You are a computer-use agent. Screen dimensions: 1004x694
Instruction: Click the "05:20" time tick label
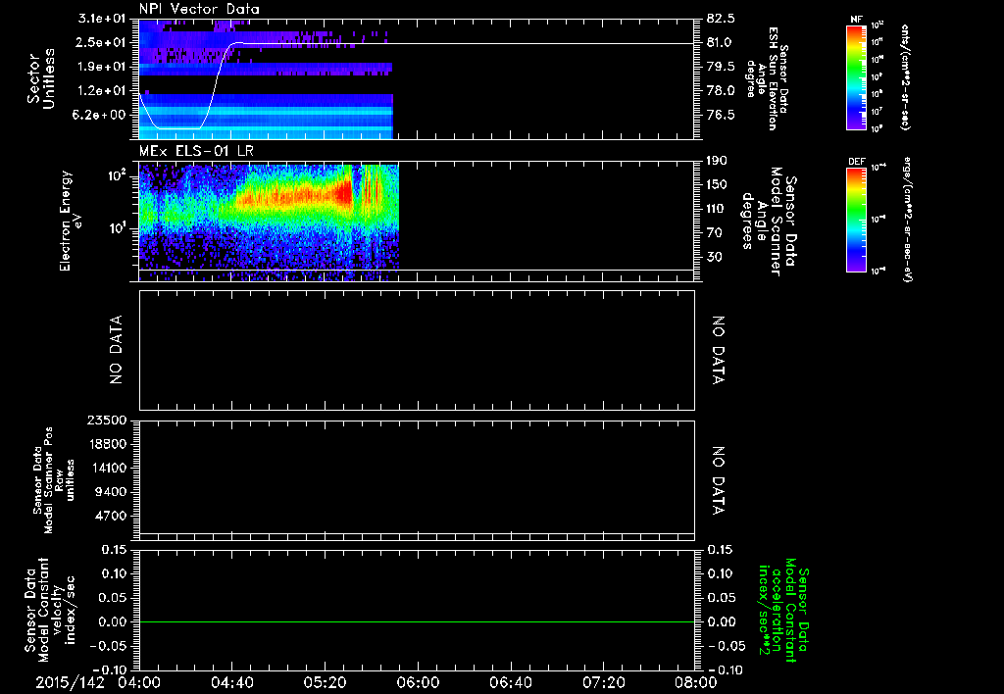325,682
